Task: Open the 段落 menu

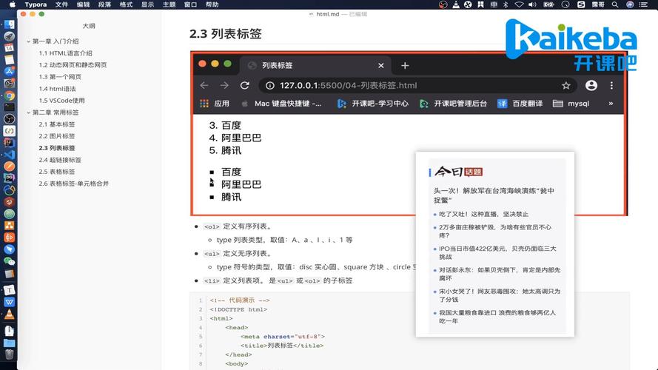Action: tap(104, 4)
